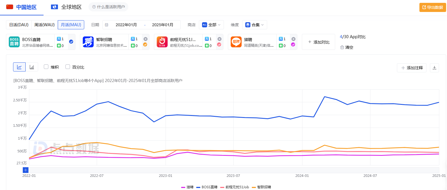The image size is (447, 190).
Task: Download the chart image
Action: point(434,68)
